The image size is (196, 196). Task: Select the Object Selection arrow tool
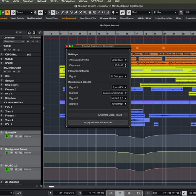53,13
